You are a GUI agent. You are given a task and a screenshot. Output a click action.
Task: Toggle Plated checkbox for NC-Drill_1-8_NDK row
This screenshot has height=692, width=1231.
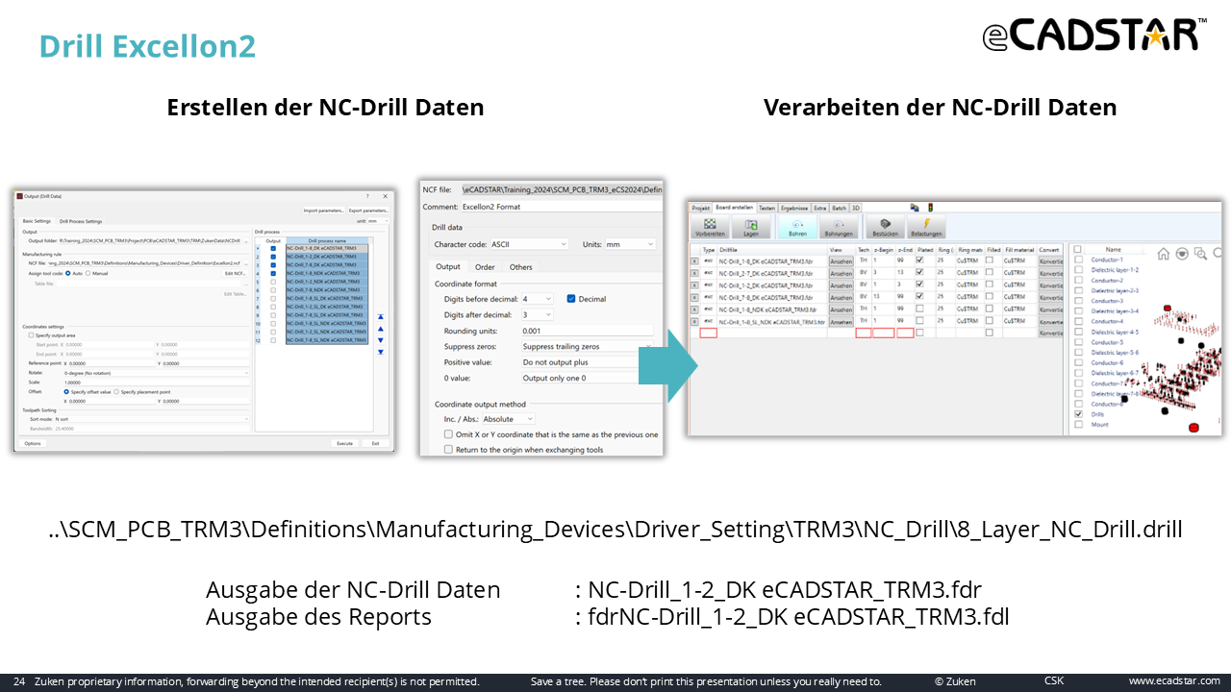pos(920,309)
